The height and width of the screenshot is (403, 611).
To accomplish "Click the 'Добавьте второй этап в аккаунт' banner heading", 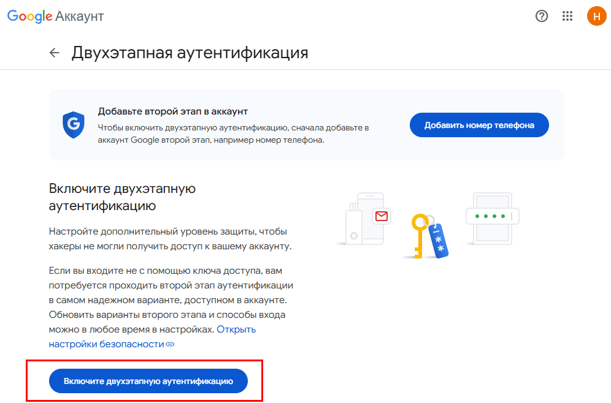I will [x=173, y=111].
